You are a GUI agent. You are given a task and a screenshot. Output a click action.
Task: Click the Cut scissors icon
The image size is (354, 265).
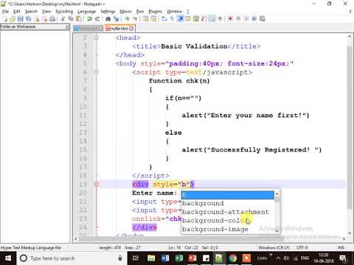pyautogui.click(x=63, y=18)
